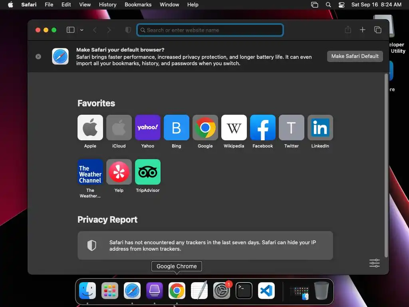The height and width of the screenshot is (307, 409).
Task: Open the Yelp favorite tile
Action: click(x=119, y=172)
